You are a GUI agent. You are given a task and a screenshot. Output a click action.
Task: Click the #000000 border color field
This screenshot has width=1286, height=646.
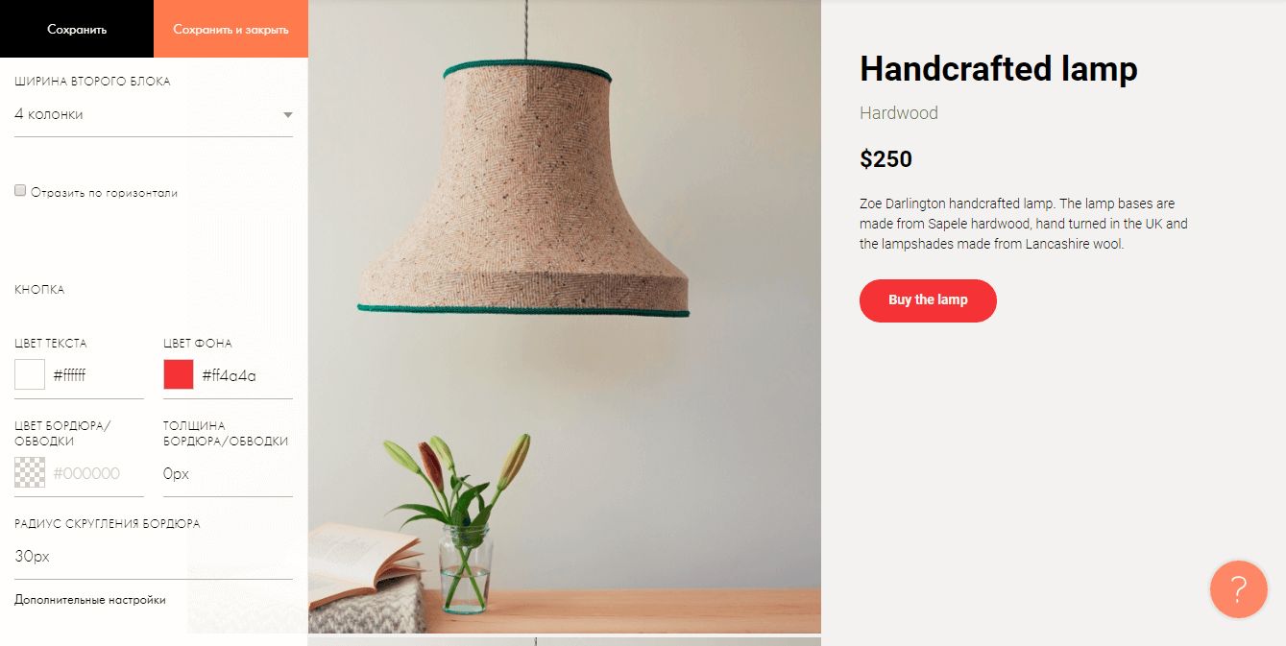[96, 473]
